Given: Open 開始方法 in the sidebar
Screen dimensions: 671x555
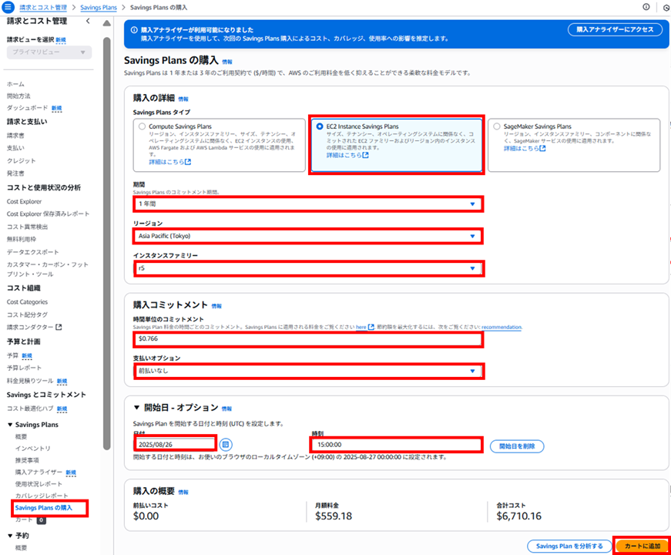Looking at the screenshot, I should coord(18,96).
